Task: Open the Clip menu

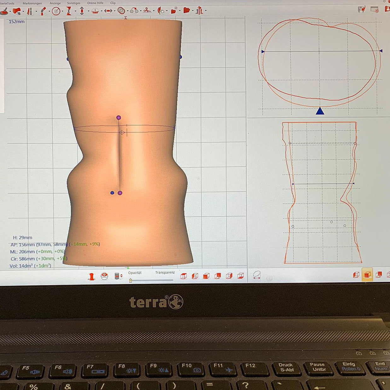Action: point(113,3)
